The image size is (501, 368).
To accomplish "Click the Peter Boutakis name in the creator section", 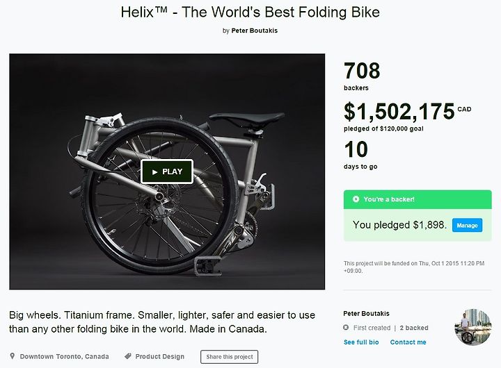I will 366,313.
